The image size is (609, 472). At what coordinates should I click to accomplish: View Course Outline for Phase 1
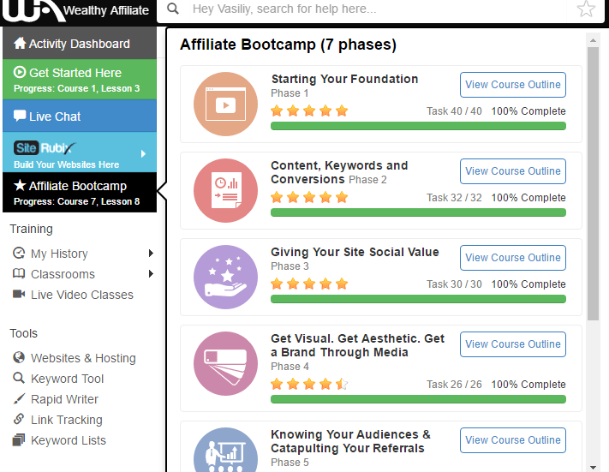(x=513, y=85)
